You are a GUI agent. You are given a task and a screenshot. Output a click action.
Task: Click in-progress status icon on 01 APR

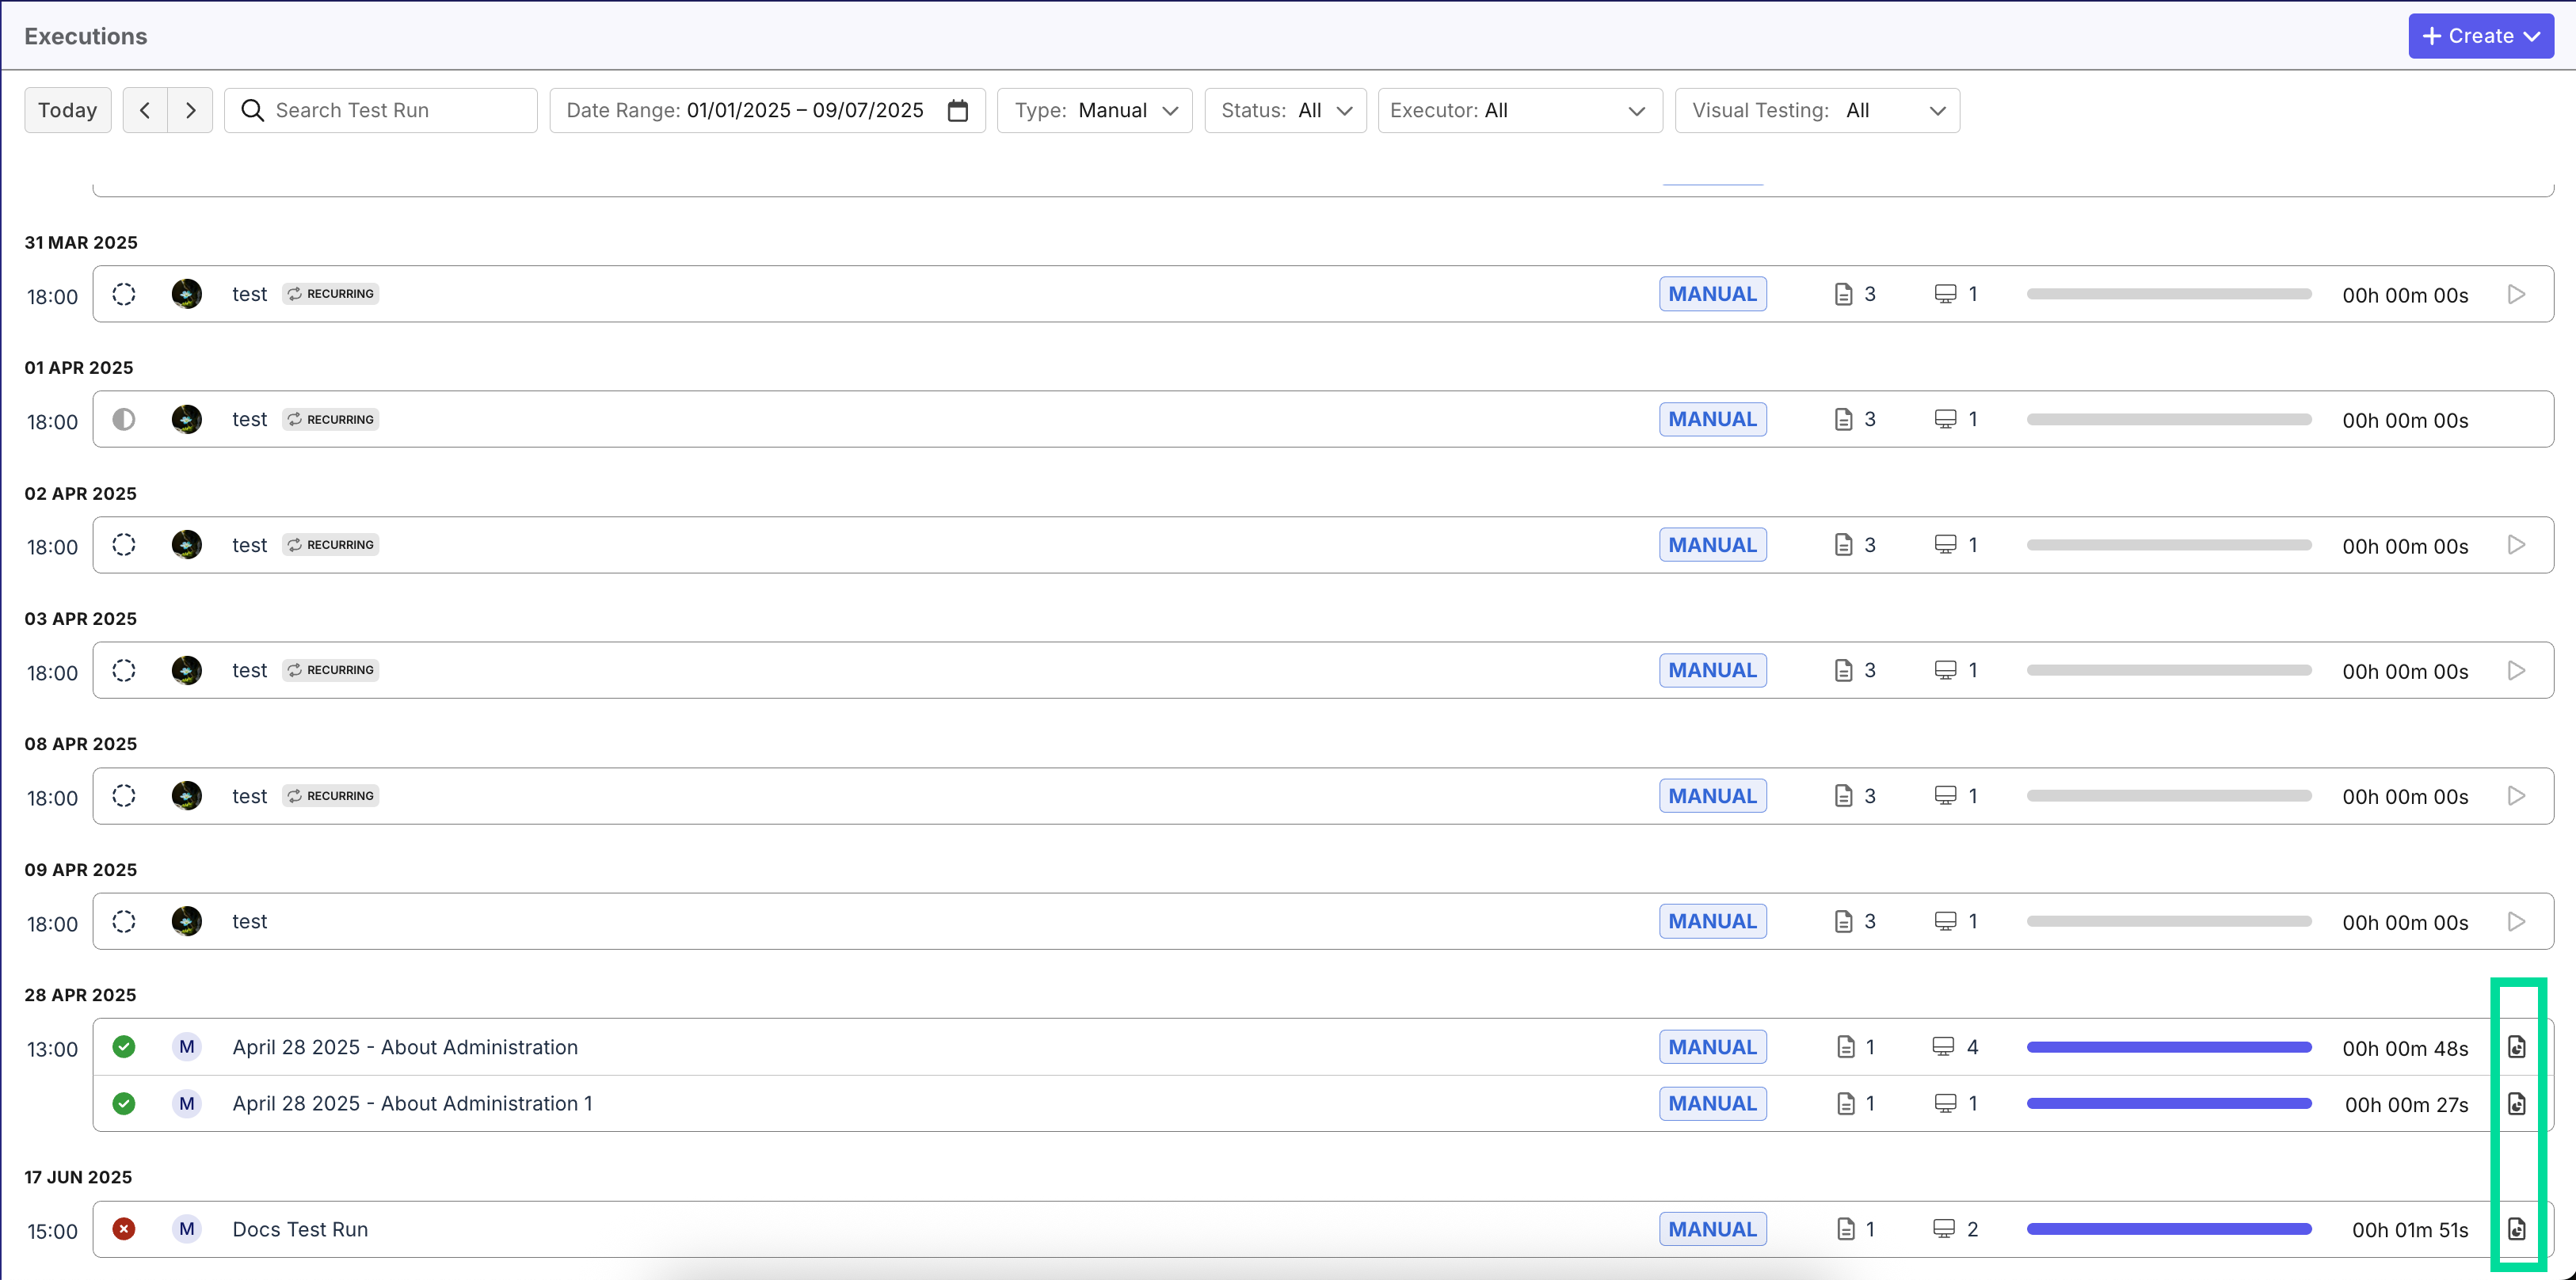click(124, 419)
